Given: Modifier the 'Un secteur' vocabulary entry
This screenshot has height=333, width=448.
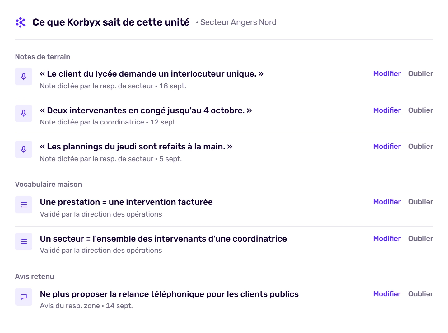Looking at the screenshot, I should (387, 239).
